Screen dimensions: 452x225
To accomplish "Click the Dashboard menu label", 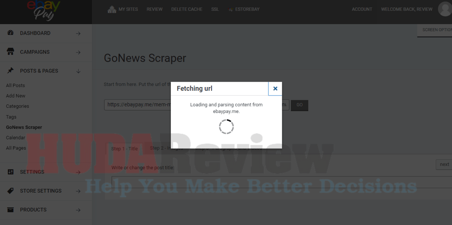I will (x=35, y=33).
